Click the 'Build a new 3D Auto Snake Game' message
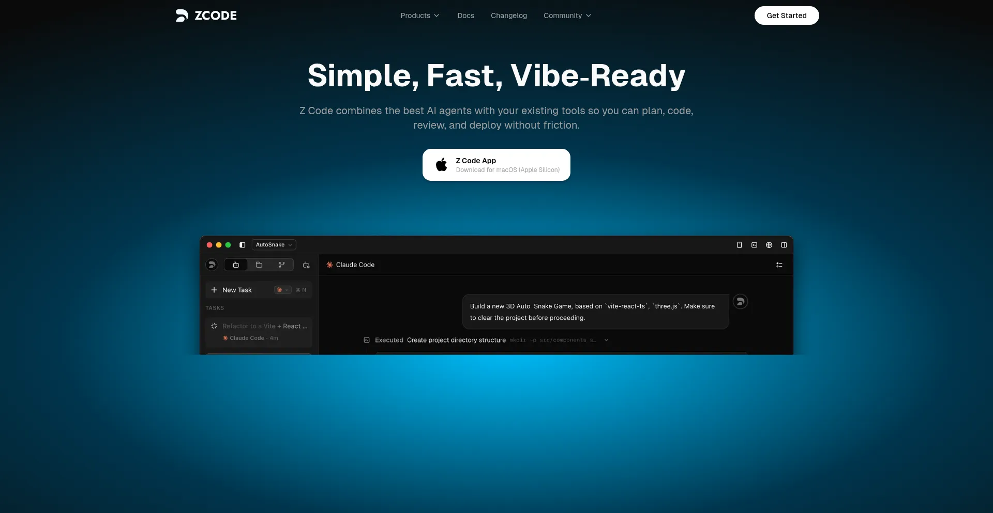Screen dimensions: 993x513 595,312
